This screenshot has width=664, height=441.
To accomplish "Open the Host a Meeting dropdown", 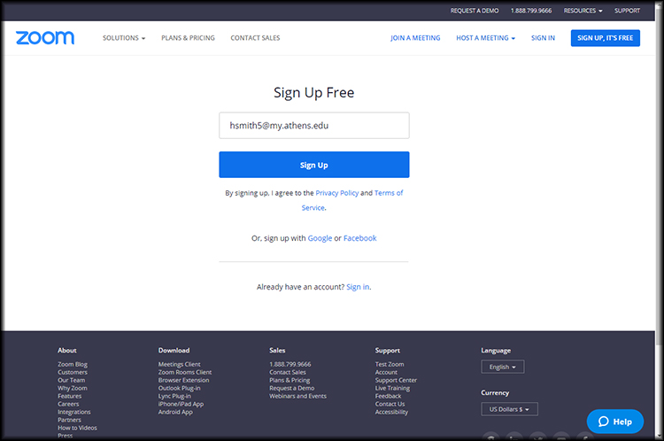I will (x=485, y=38).
